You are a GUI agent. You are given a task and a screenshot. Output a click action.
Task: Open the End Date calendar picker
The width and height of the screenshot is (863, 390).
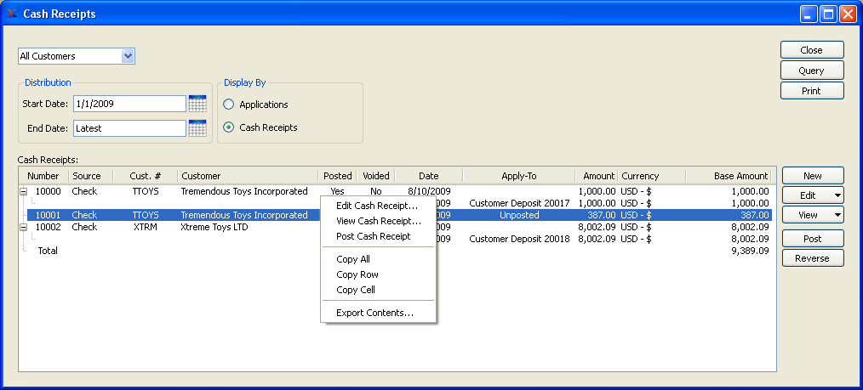point(197,128)
